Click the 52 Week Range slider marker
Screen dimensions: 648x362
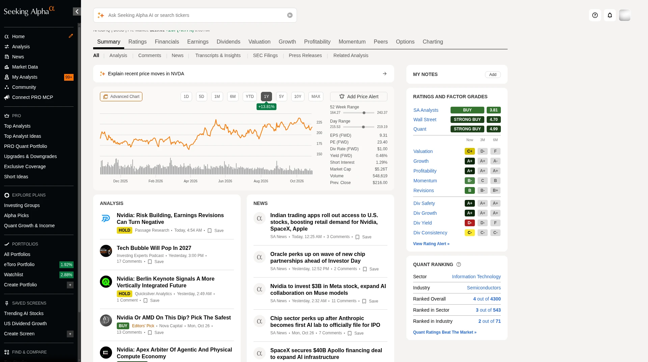coord(364,113)
